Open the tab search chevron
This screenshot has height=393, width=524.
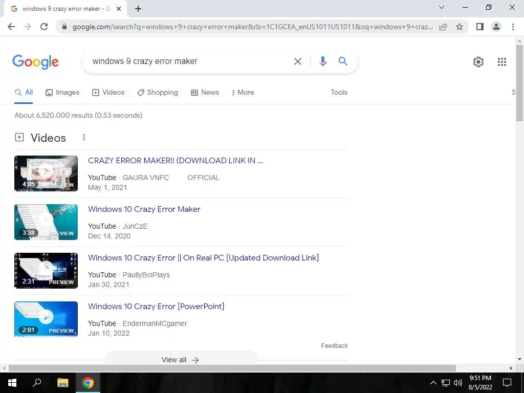(x=442, y=7)
